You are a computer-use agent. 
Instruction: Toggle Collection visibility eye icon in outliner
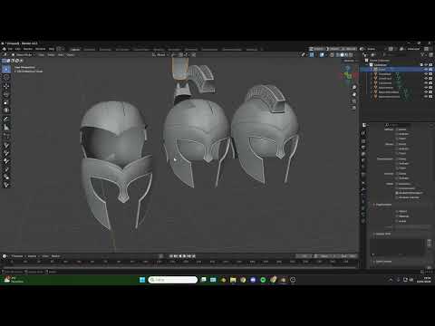tap(426, 64)
